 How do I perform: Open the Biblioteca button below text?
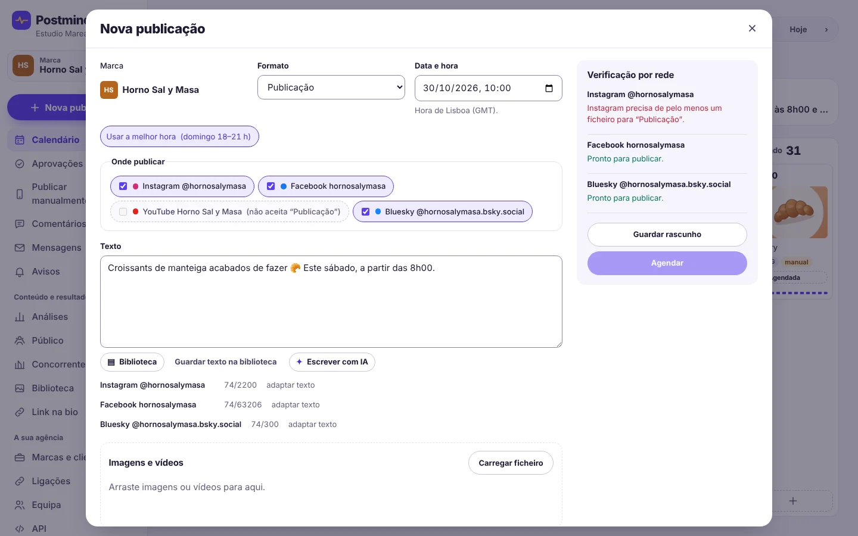point(132,362)
